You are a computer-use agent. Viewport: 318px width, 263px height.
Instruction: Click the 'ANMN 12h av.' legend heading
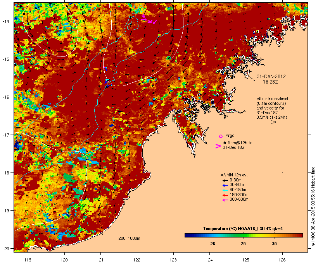(x=234, y=175)
